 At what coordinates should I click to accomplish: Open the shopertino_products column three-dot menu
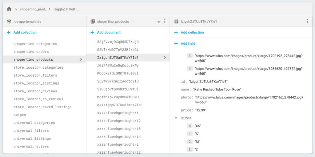(165, 22)
